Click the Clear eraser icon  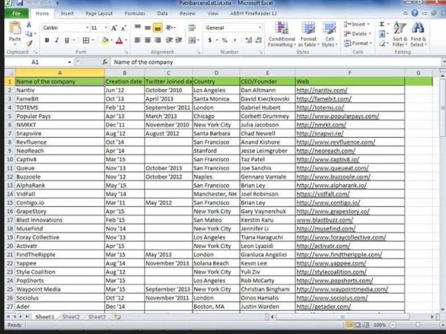(x=383, y=44)
